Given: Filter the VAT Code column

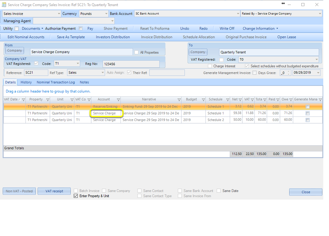Looking at the screenshot, I should (89, 100).
